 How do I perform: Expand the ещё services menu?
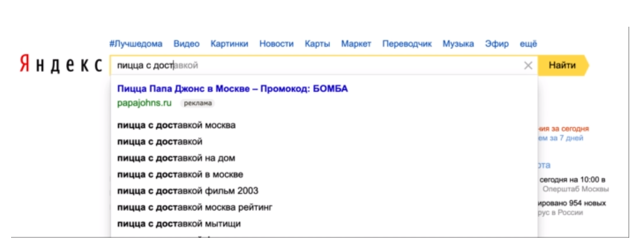coord(528,44)
